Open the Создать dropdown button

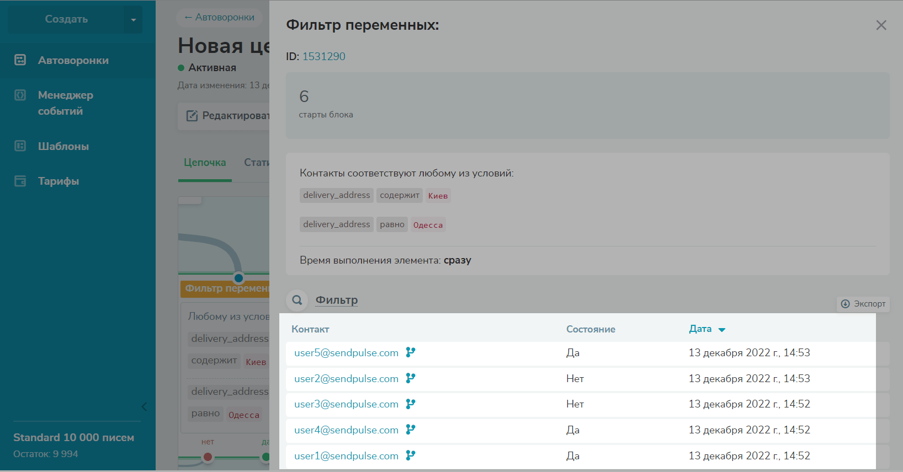[75, 19]
